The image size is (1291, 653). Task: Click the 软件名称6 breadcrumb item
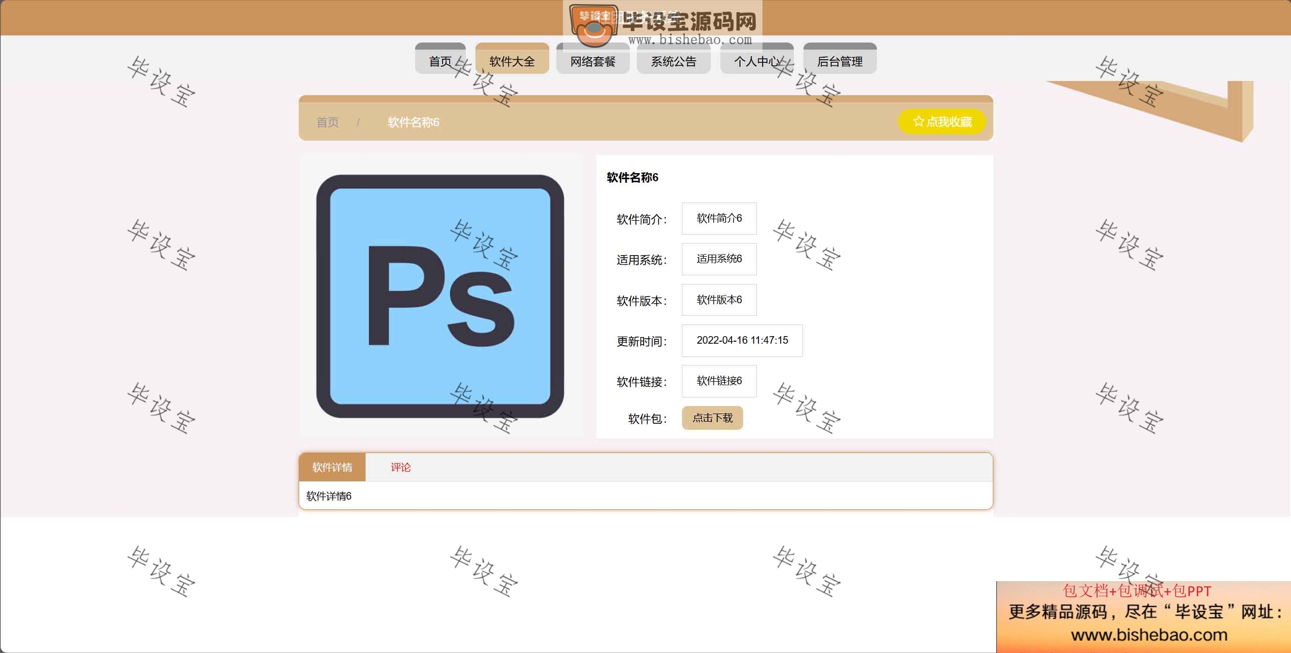[413, 122]
